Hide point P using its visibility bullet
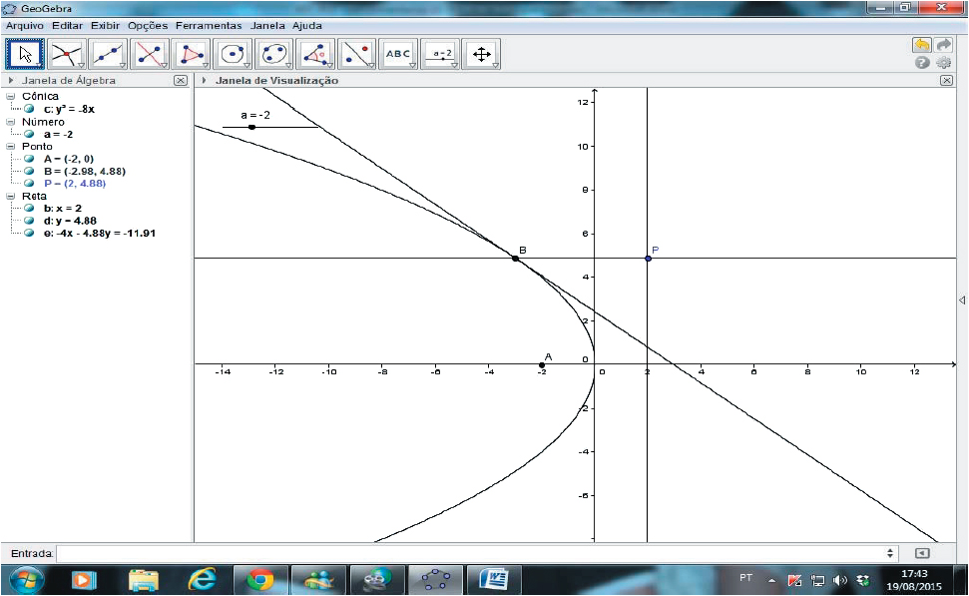969x596 pixels. point(30,184)
